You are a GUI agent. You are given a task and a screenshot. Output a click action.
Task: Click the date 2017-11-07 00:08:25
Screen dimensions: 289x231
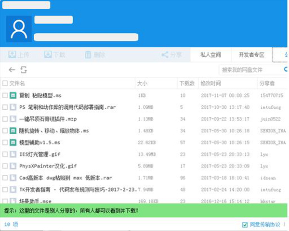(x=225, y=95)
